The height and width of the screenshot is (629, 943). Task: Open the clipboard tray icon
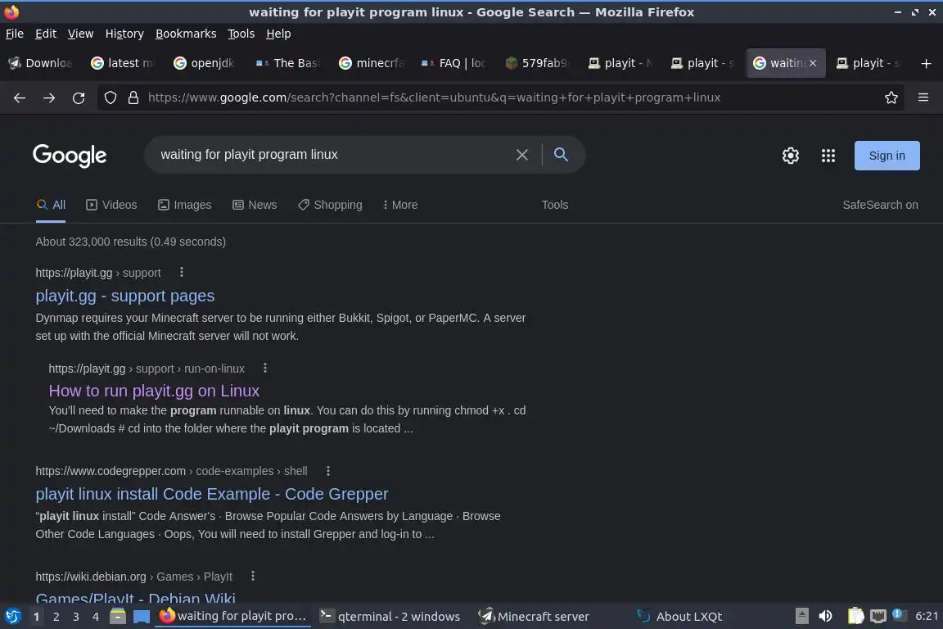click(855, 616)
